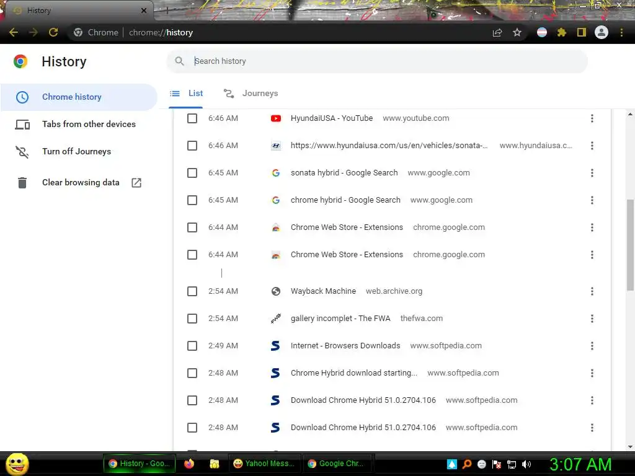Click the volume speaker tray icon
Image resolution: width=635 pixels, height=476 pixels.
tap(526, 464)
